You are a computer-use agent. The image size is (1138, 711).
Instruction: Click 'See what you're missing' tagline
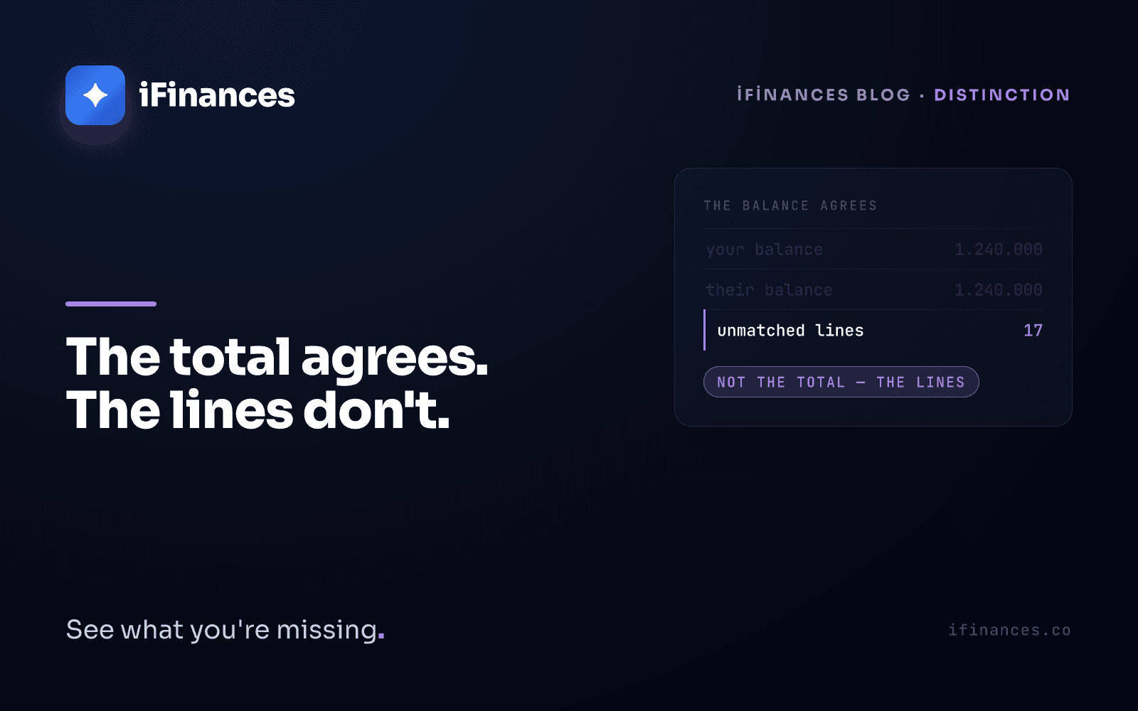222,629
